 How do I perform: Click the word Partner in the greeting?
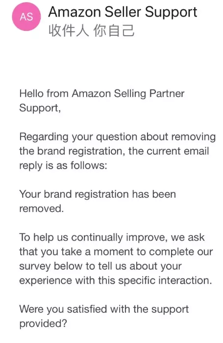[x=167, y=93]
